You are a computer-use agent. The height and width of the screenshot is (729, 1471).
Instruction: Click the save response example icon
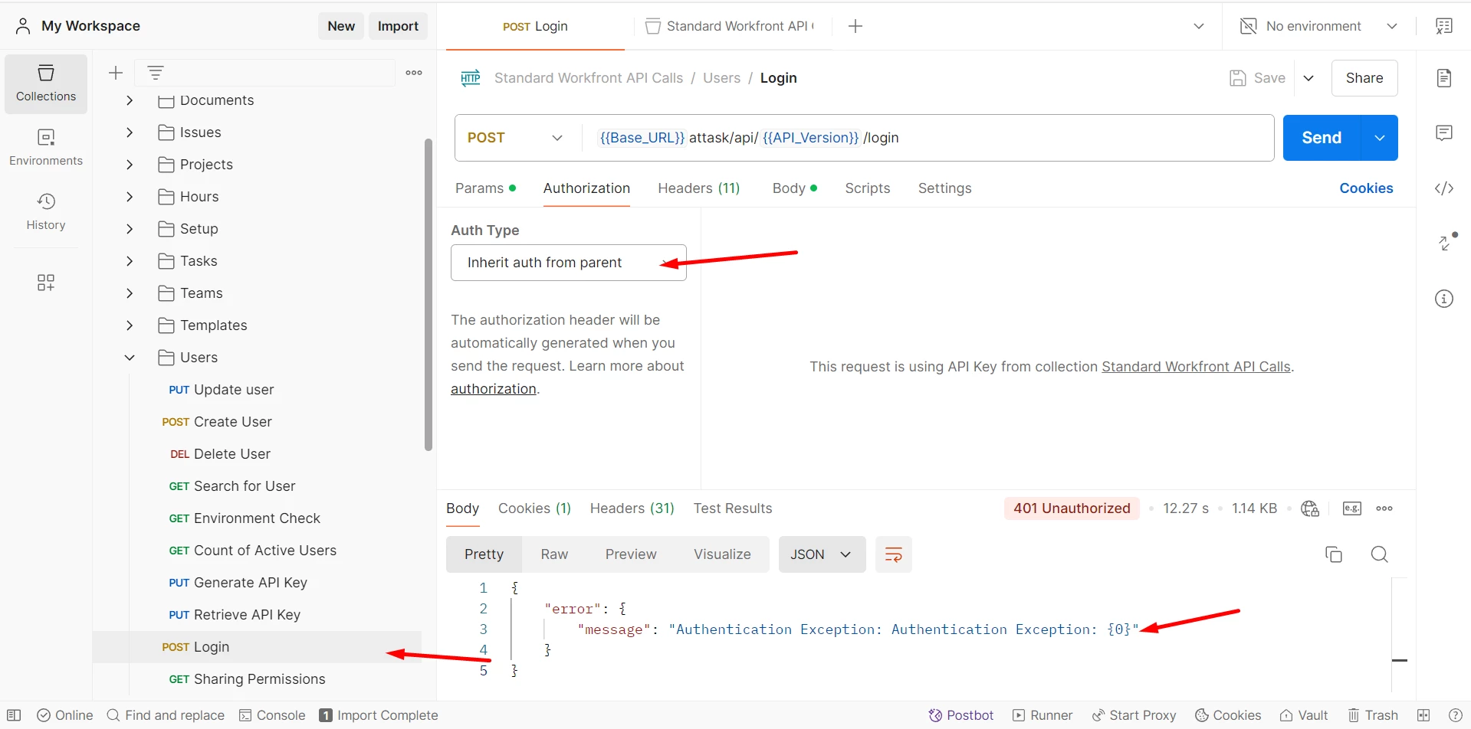pos(1352,508)
